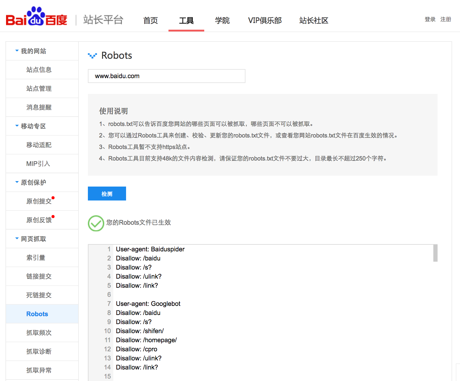Viewport: 460px width, 381px height.
Task: Click the 您的Robots文件已生效 status text
Action: point(138,223)
